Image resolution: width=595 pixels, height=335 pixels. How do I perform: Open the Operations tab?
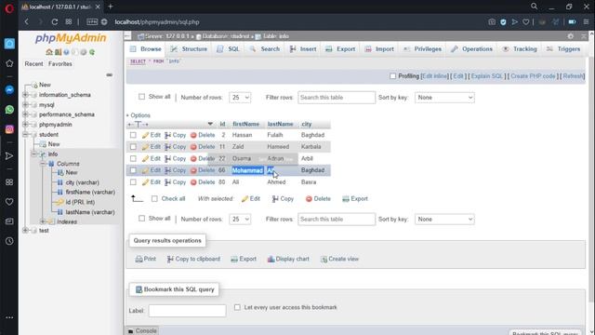[471, 49]
